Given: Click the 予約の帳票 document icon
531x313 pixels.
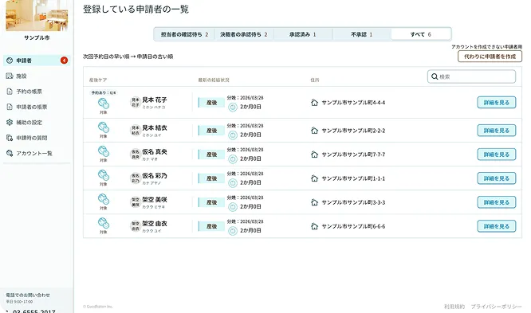Looking at the screenshot, I should point(10,92).
